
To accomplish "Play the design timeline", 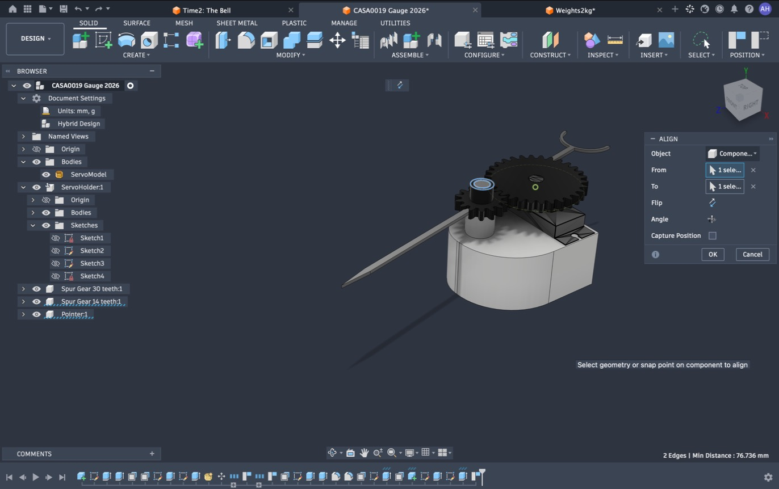I will pyautogui.click(x=35, y=477).
